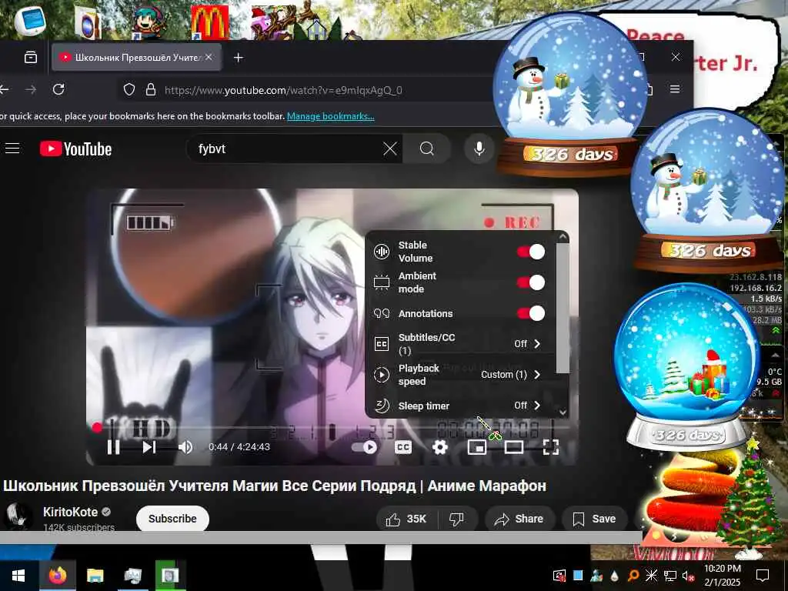This screenshot has width=788, height=591.
Task: Click the YouTube logo
Action: pyautogui.click(x=76, y=149)
